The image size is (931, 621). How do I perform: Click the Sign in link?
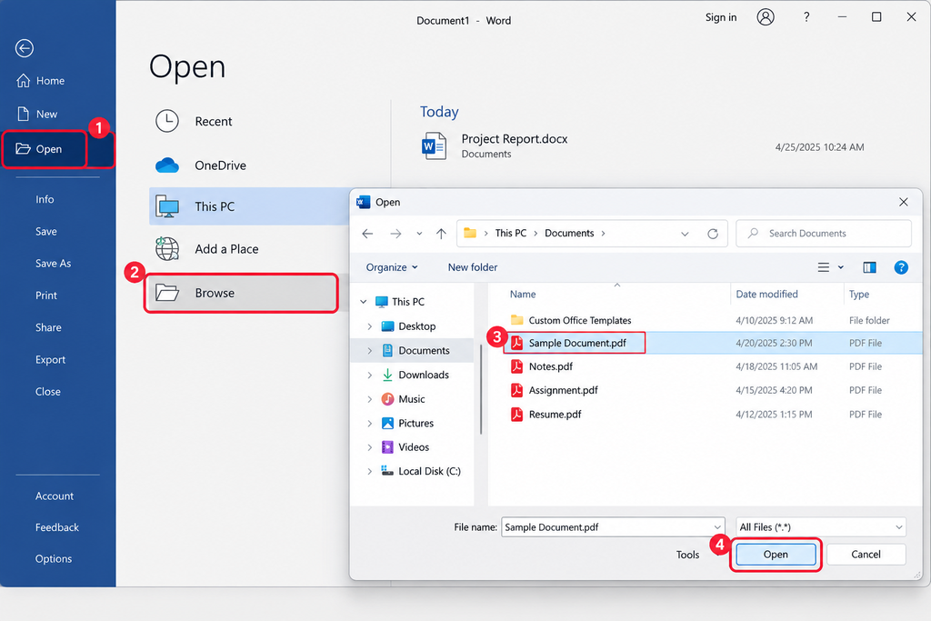point(721,17)
